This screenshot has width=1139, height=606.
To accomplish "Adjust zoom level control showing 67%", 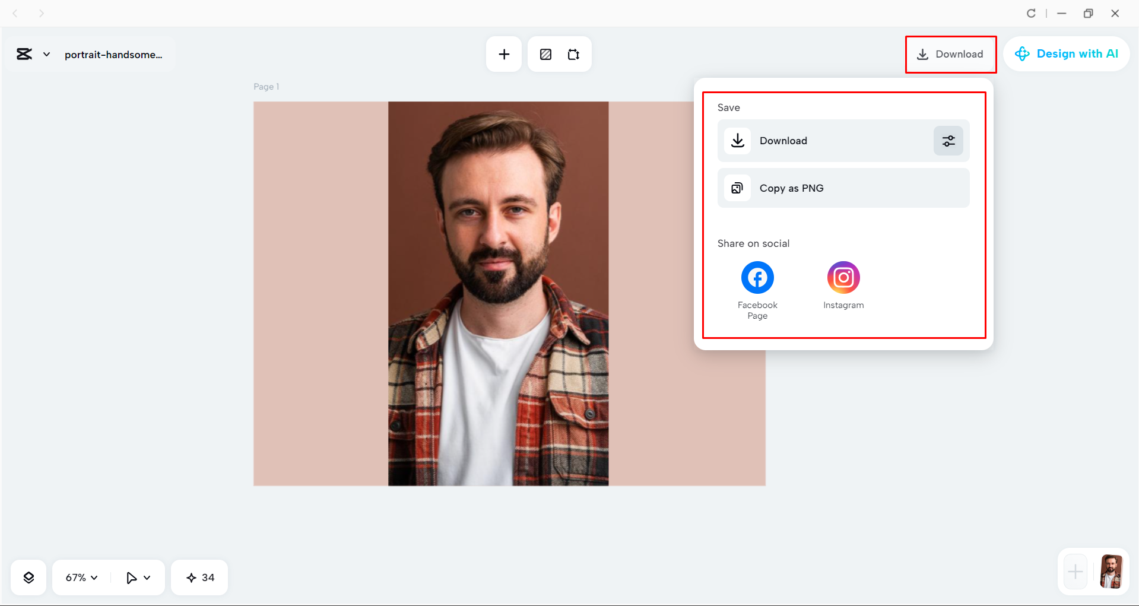I will click(x=80, y=576).
